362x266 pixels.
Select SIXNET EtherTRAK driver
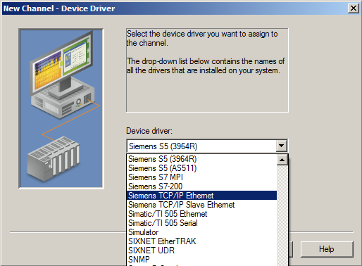(x=202, y=241)
